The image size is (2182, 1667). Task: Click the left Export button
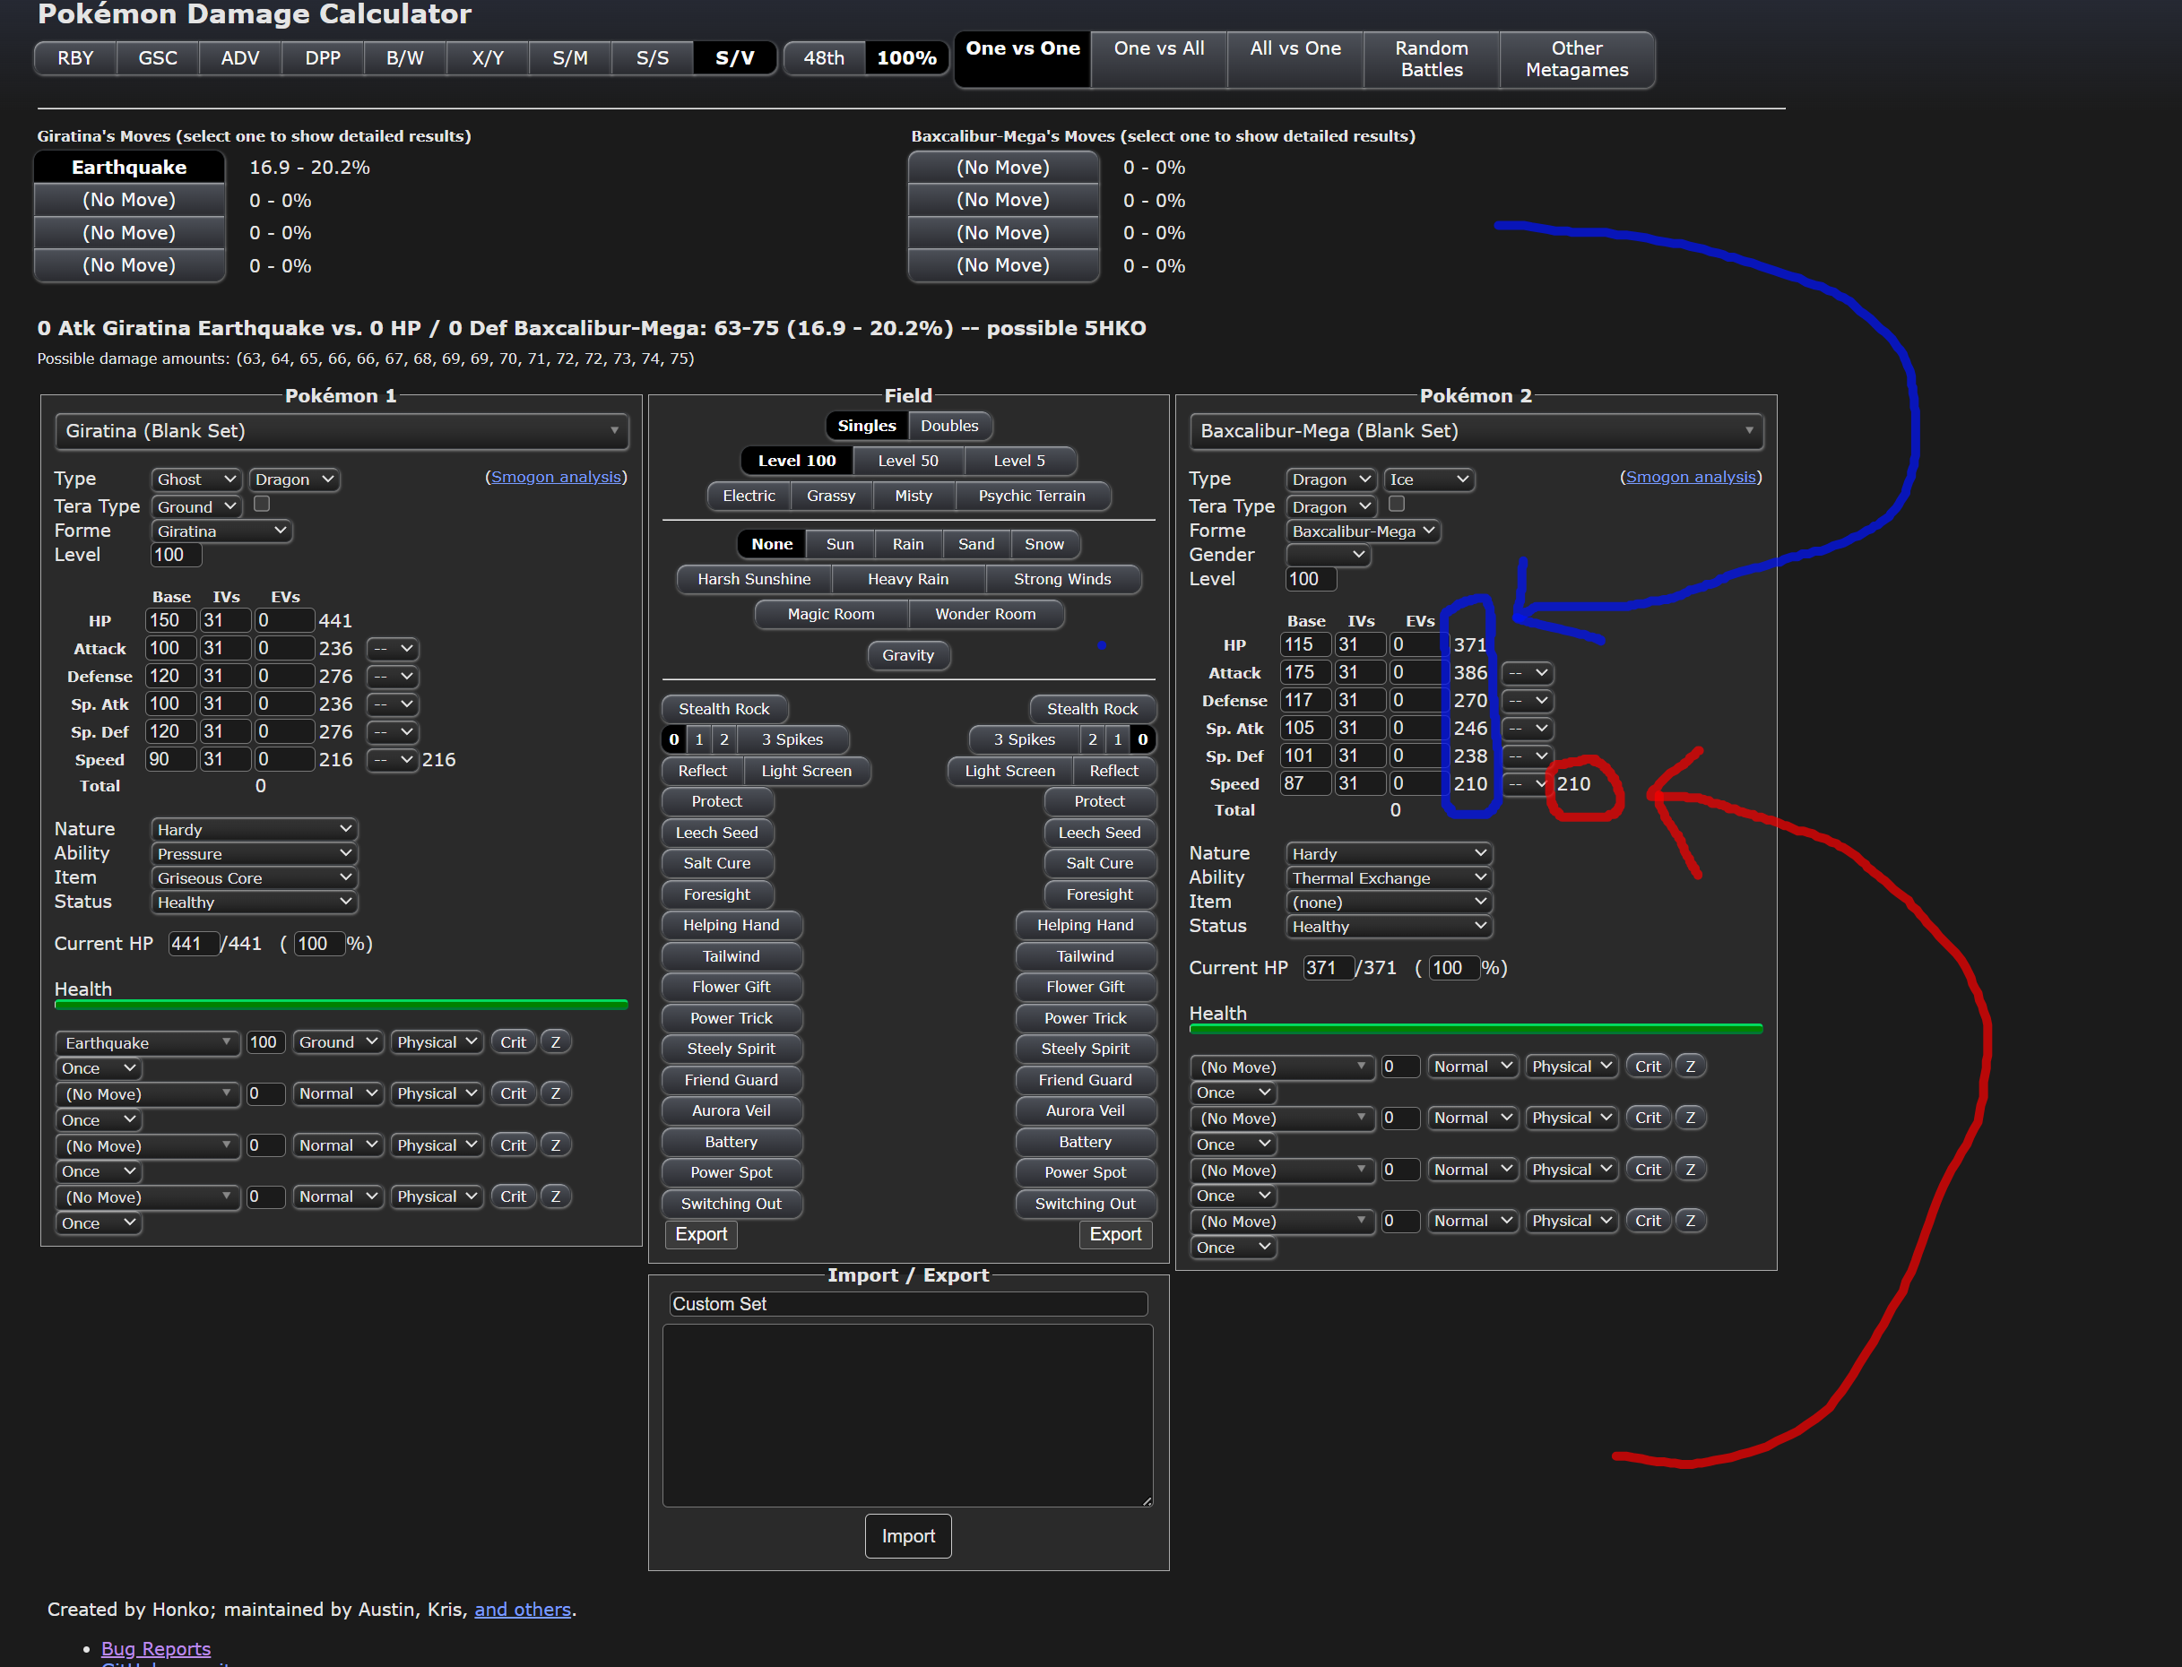click(x=700, y=1234)
